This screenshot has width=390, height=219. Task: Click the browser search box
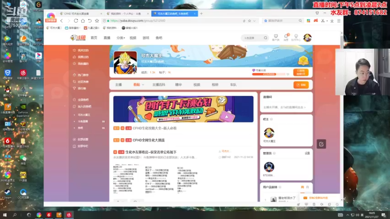coord(282,21)
